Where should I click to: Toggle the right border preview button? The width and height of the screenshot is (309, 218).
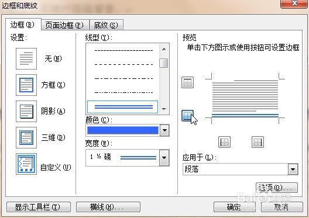click(x=257, y=142)
